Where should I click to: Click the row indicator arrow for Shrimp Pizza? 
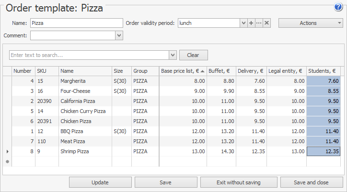point(7,151)
